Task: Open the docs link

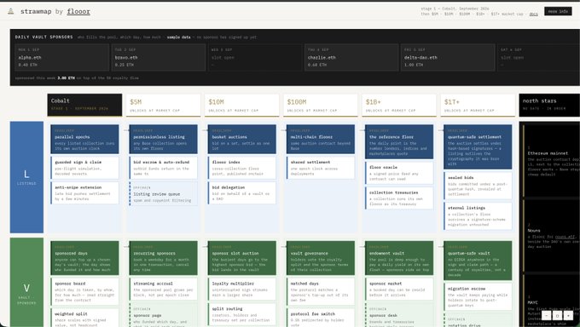Action: pos(533,14)
